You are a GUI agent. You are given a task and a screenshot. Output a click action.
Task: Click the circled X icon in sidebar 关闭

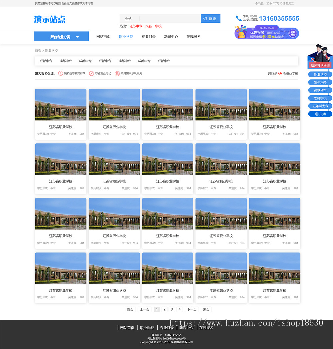pyautogui.click(x=316, y=114)
